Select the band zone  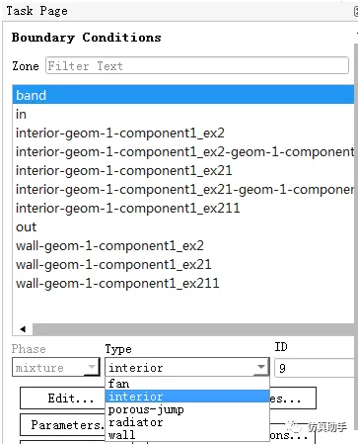pyautogui.click(x=183, y=95)
